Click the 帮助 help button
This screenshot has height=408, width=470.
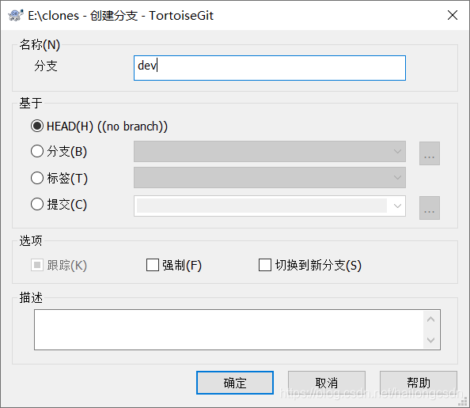click(x=419, y=383)
